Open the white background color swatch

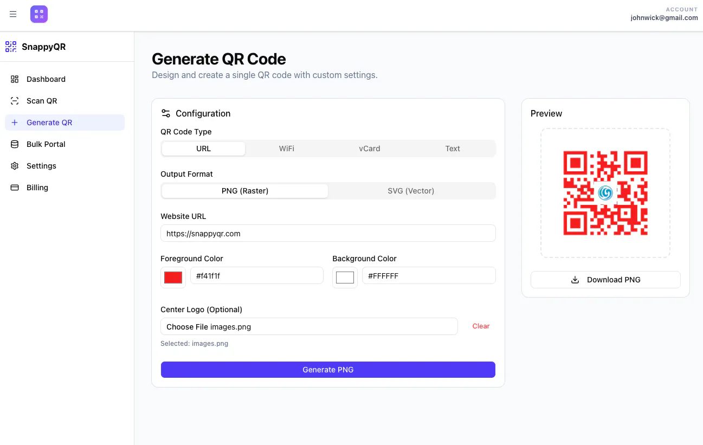pyautogui.click(x=345, y=278)
